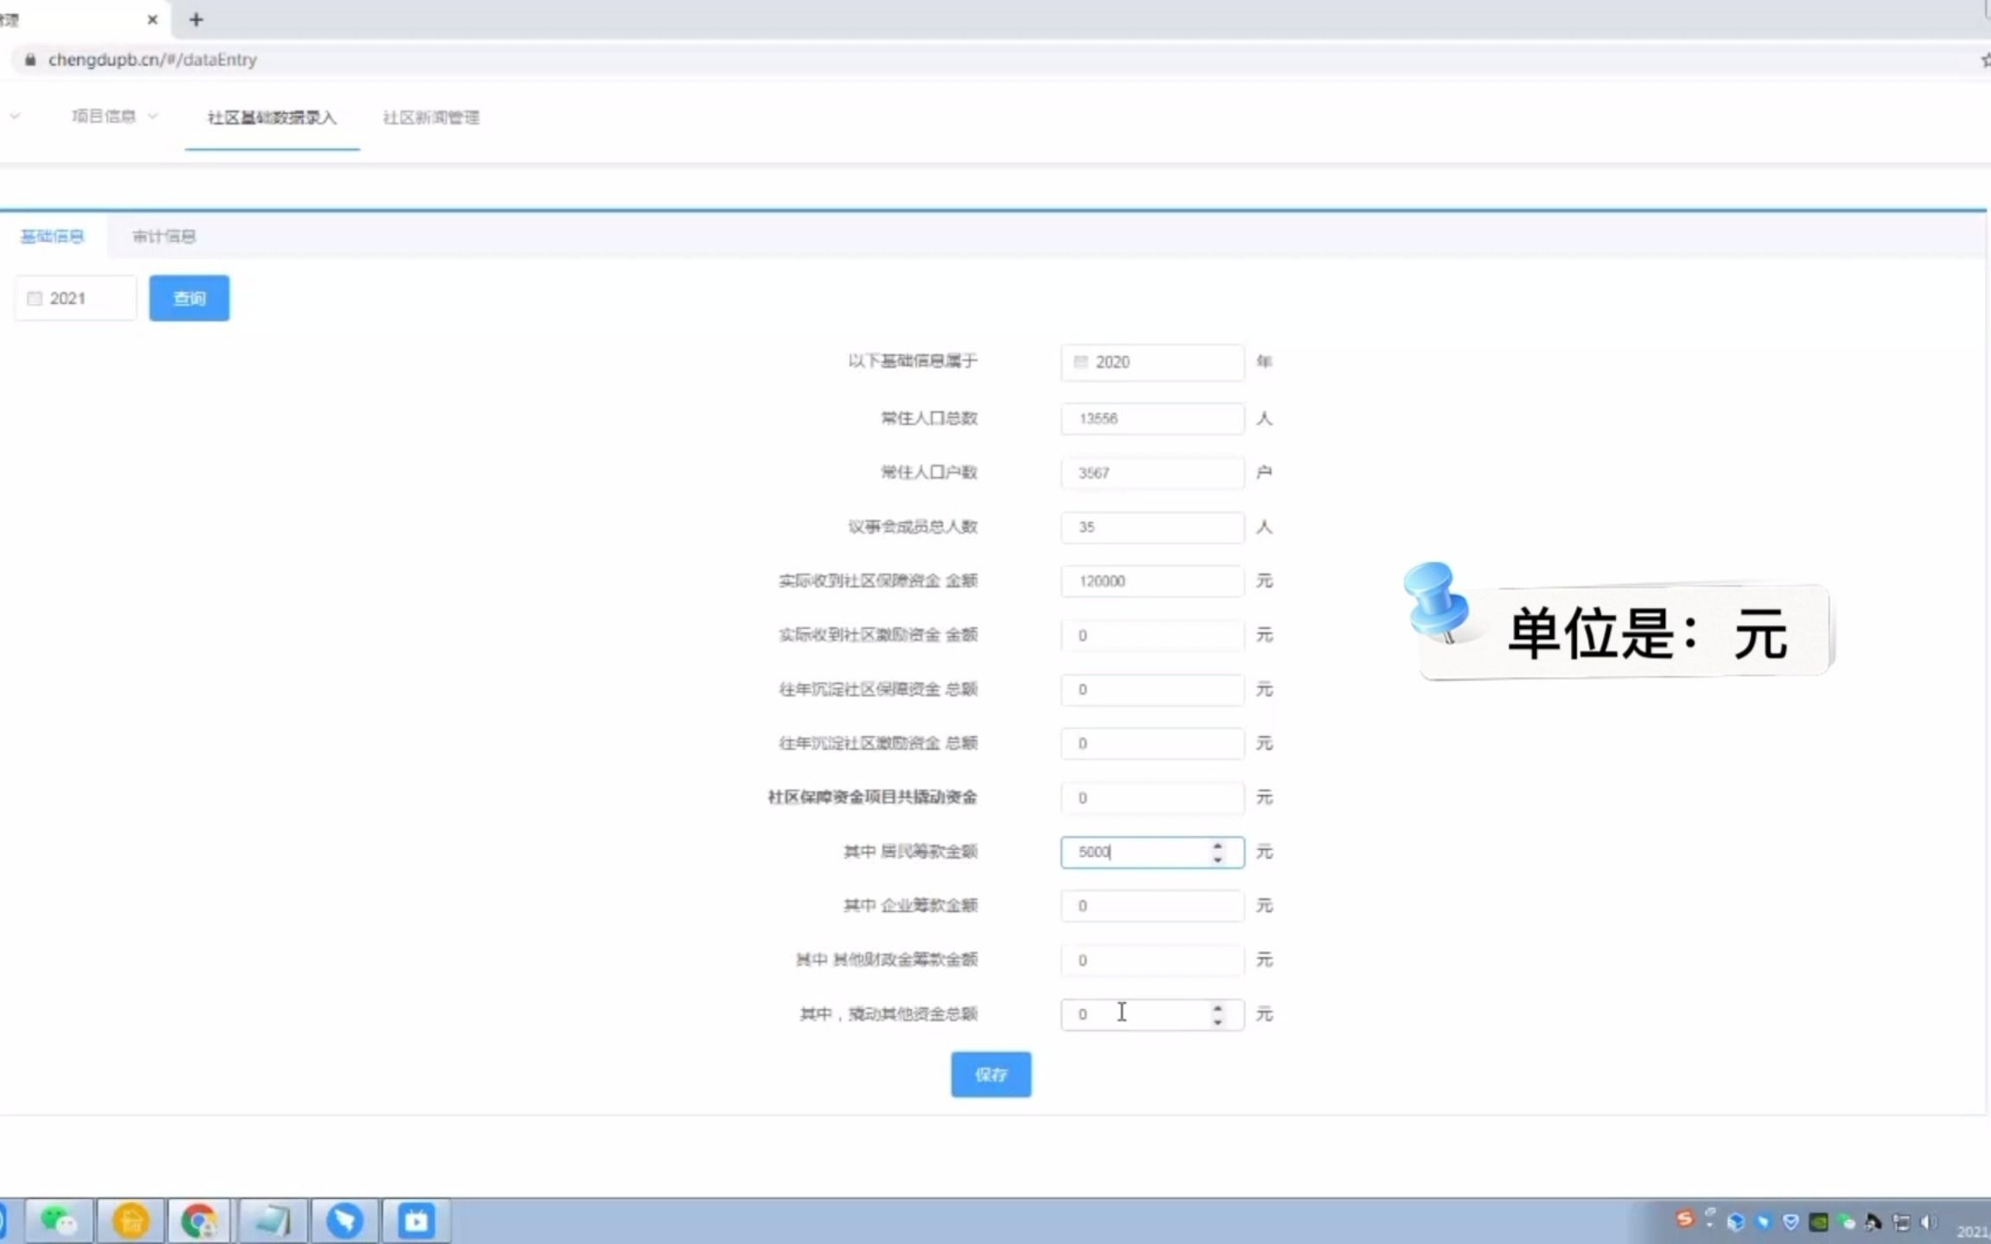
Task: Click the Chrome icon in taskbar
Action: pyautogui.click(x=199, y=1221)
